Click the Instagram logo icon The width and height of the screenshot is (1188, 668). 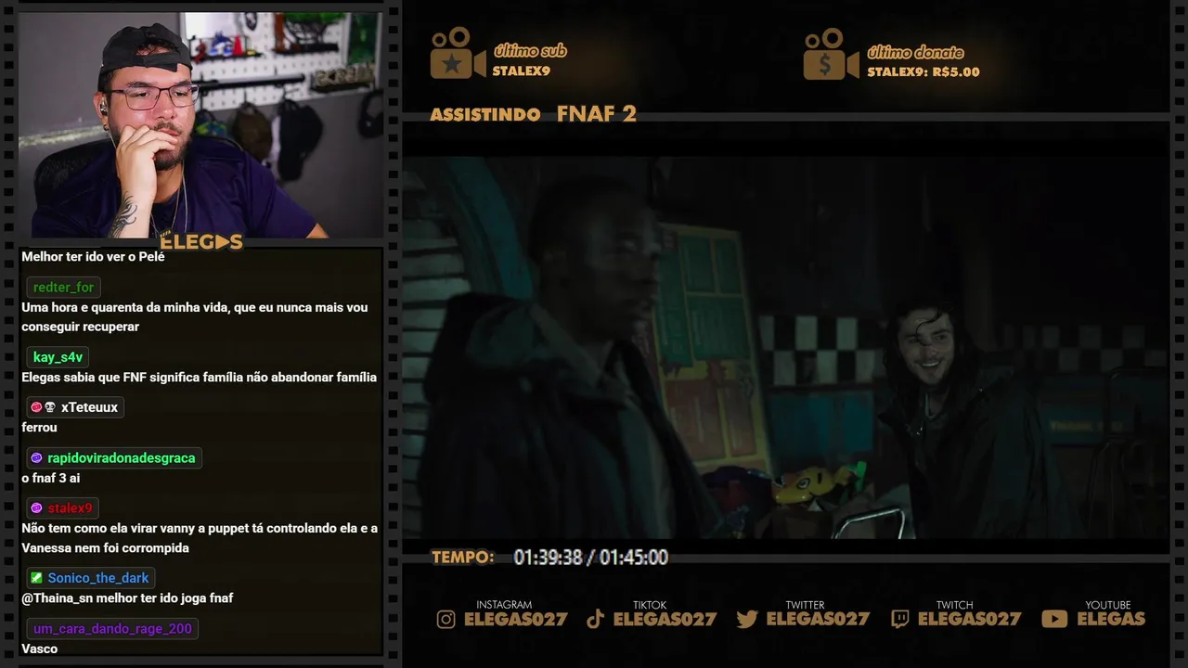446,619
